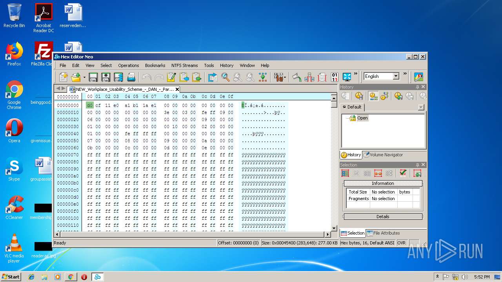Viewport: 502px width, 282px height.
Task: Switch to the Volume Navigator tab
Action: 383,155
